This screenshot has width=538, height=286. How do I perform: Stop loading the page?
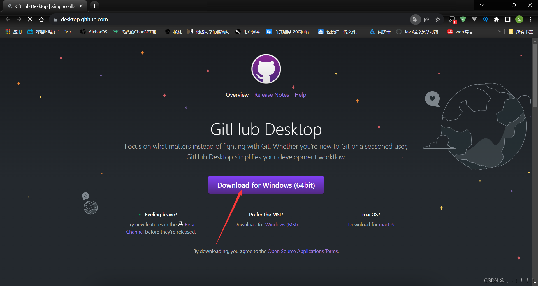(30, 19)
